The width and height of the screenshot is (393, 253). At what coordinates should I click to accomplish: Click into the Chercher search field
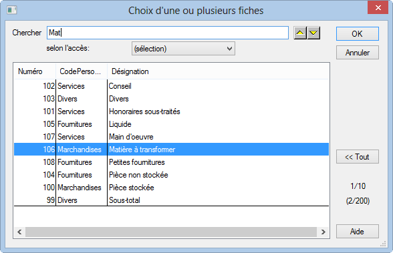point(167,33)
